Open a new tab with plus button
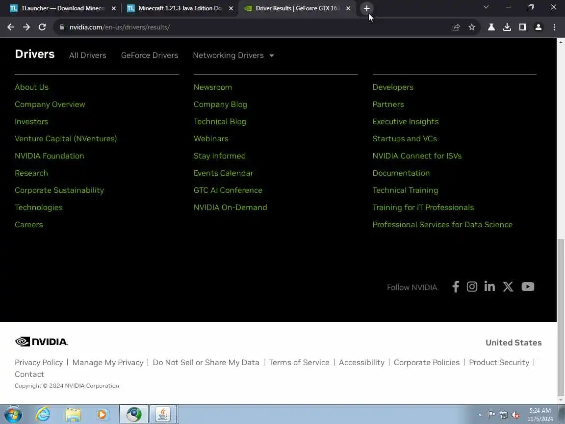Image resolution: width=565 pixels, height=424 pixels. pyautogui.click(x=366, y=8)
